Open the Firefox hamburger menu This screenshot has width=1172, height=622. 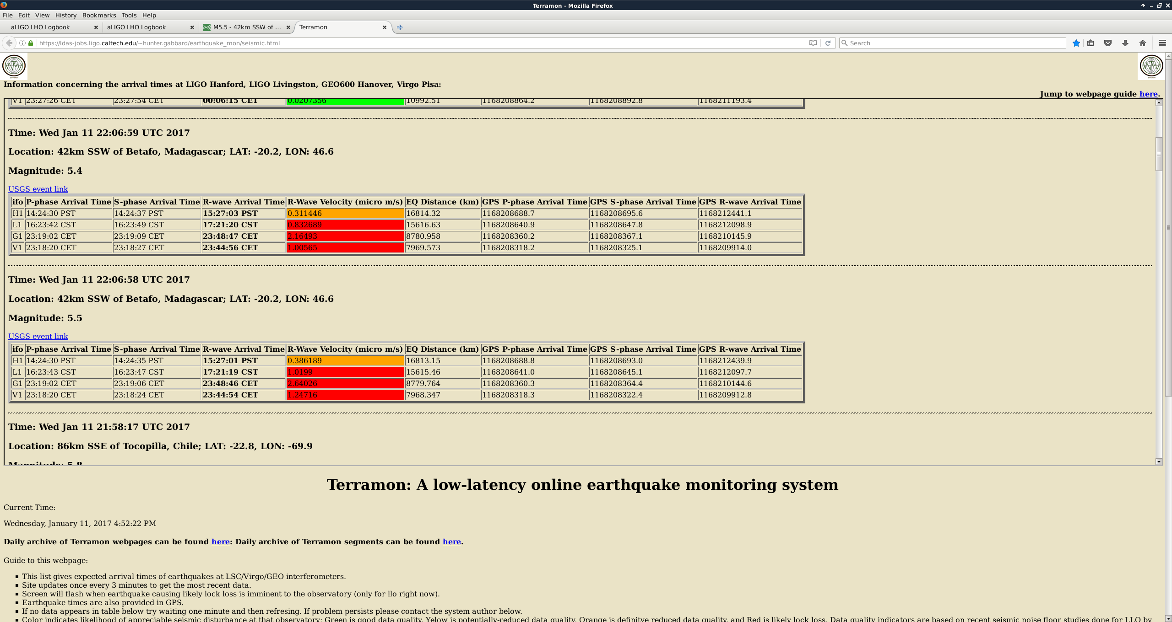pos(1162,43)
